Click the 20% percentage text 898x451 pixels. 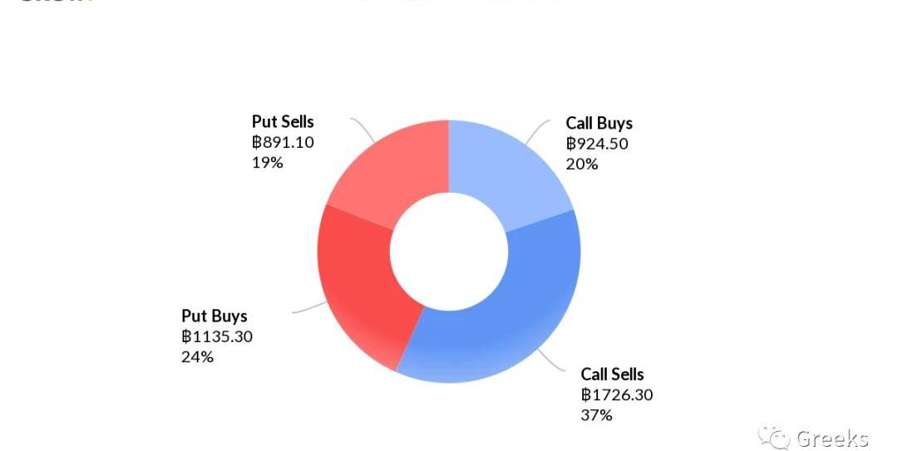click(581, 164)
